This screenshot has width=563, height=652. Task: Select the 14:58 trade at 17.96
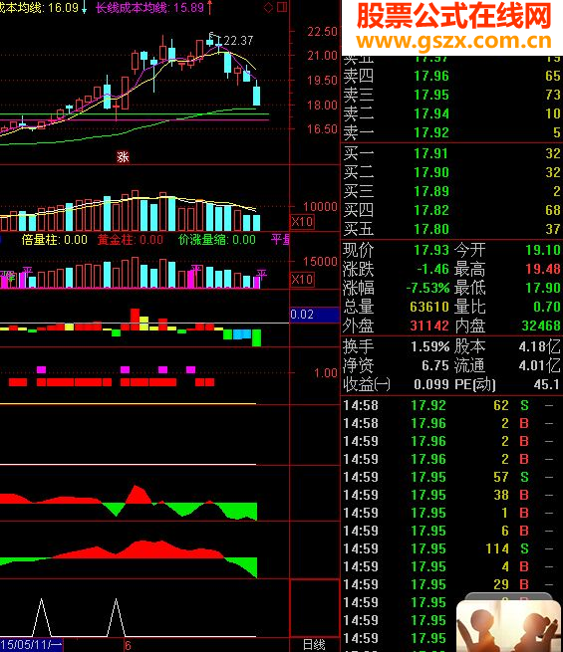pos(452,423)
